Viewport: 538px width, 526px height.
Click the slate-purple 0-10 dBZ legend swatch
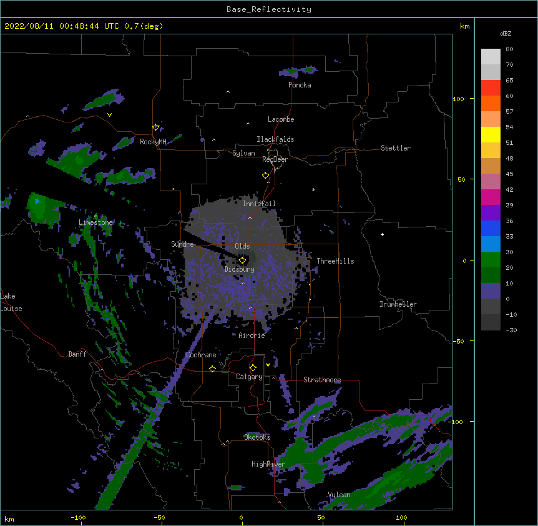coord(491,291)
